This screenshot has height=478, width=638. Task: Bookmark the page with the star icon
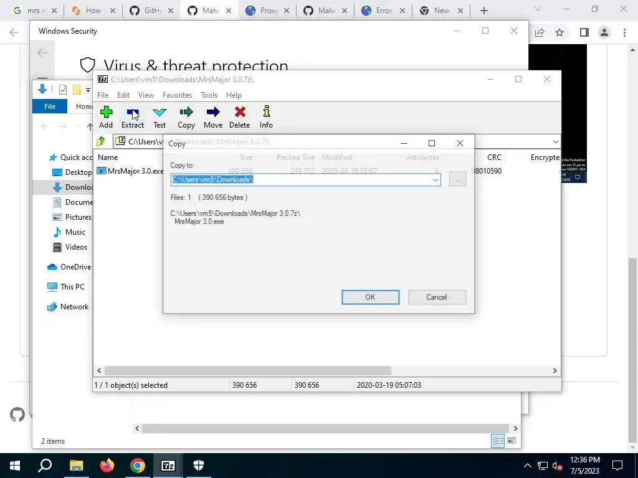(x=560, y=32)
